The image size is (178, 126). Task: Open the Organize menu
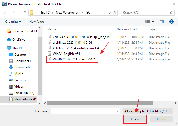pyautogui.click(x=13, y=22)
